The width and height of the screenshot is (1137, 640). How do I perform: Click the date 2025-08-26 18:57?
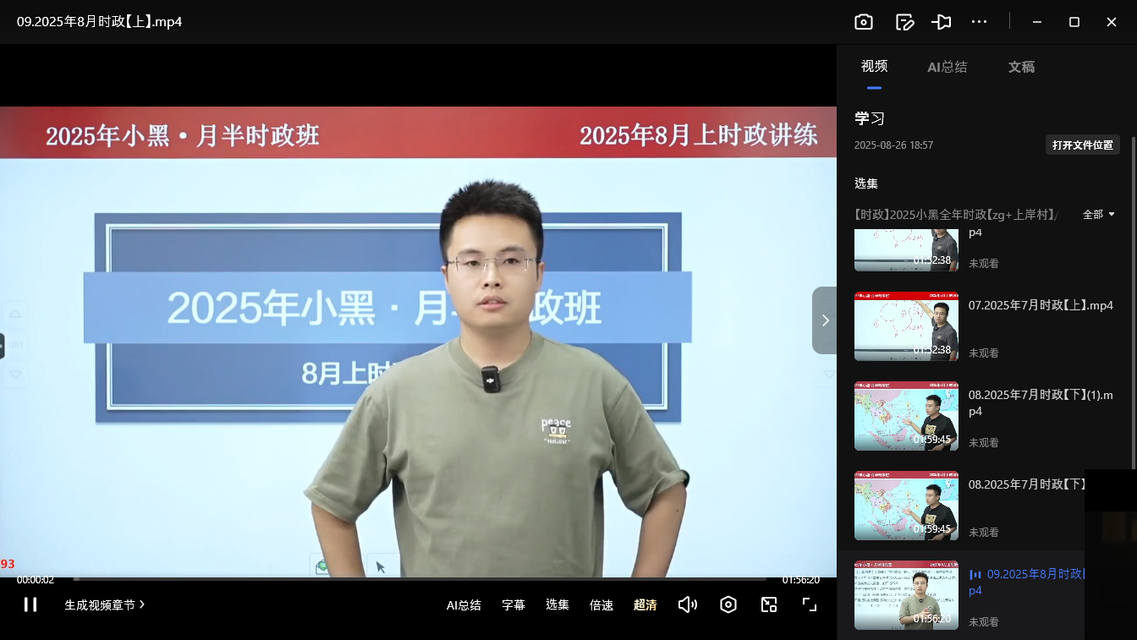coord(893,145)
